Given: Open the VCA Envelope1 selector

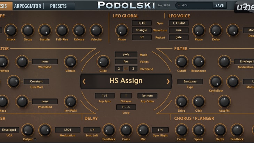Looking at the screenshot, I should [x=9, y=130].
